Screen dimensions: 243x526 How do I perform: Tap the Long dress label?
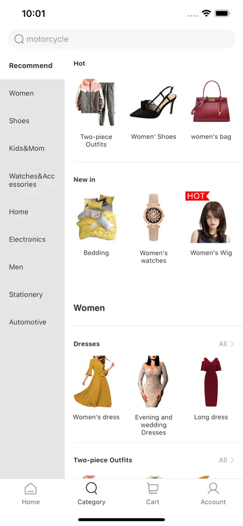click(211, 417)
